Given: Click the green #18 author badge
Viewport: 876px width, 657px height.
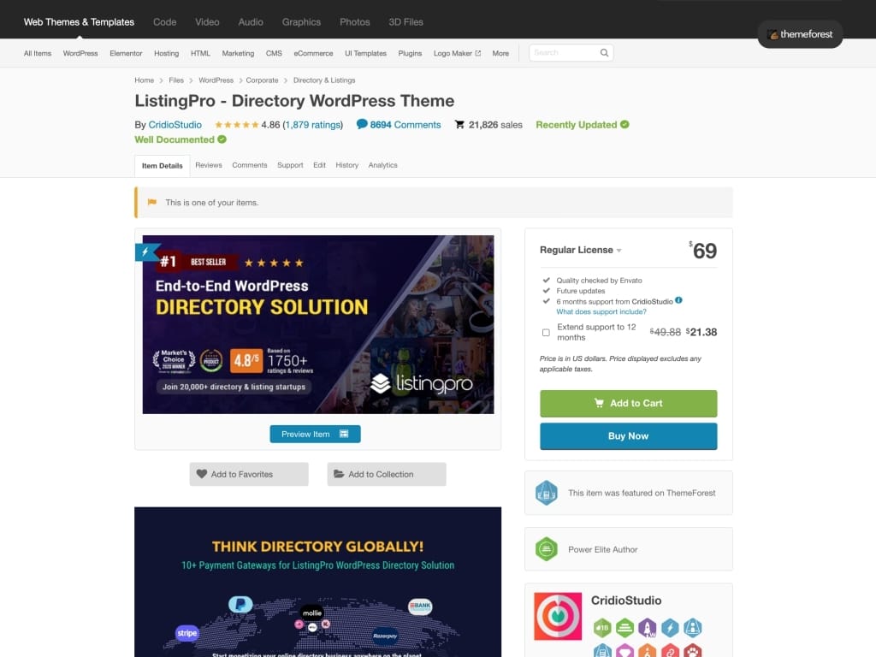Looking at the screenshot, I should [x=602, y=628].
